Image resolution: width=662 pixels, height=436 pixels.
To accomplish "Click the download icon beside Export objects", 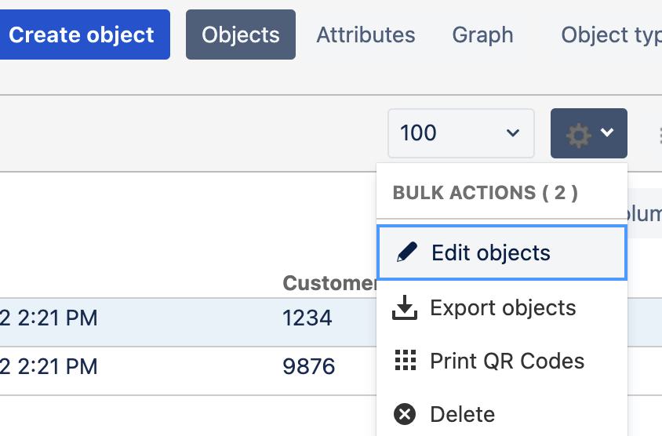I will (x=405, y=308).
